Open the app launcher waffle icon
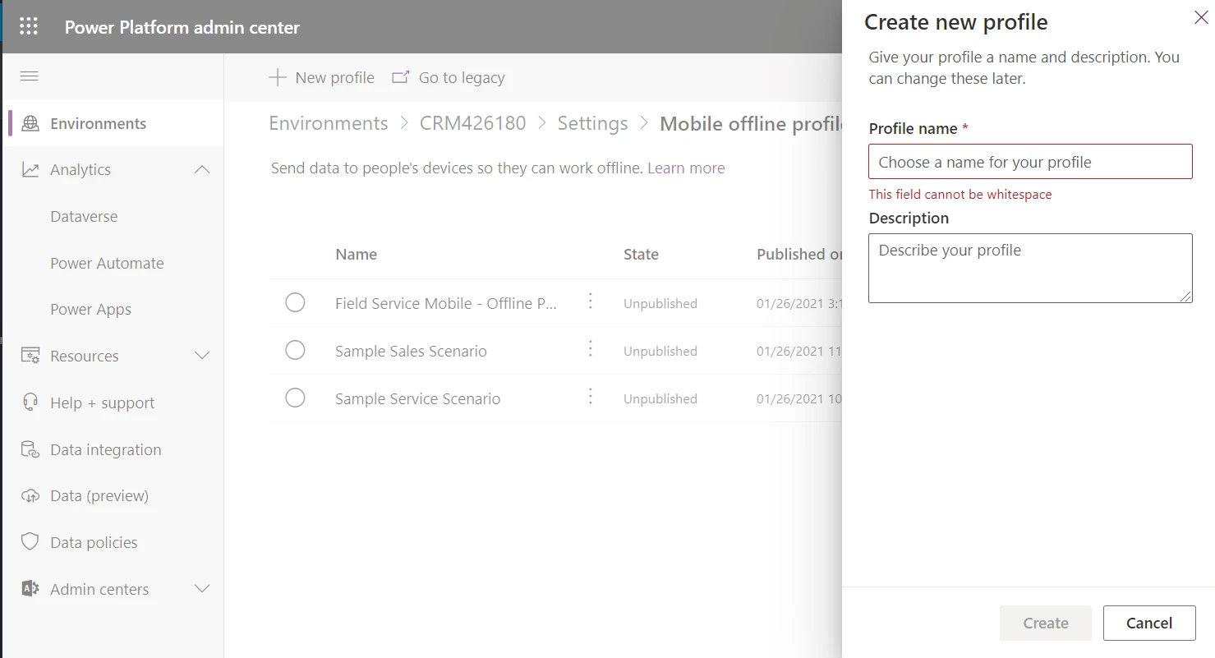This screenshot has width=1215, height=658. (29, 26)
